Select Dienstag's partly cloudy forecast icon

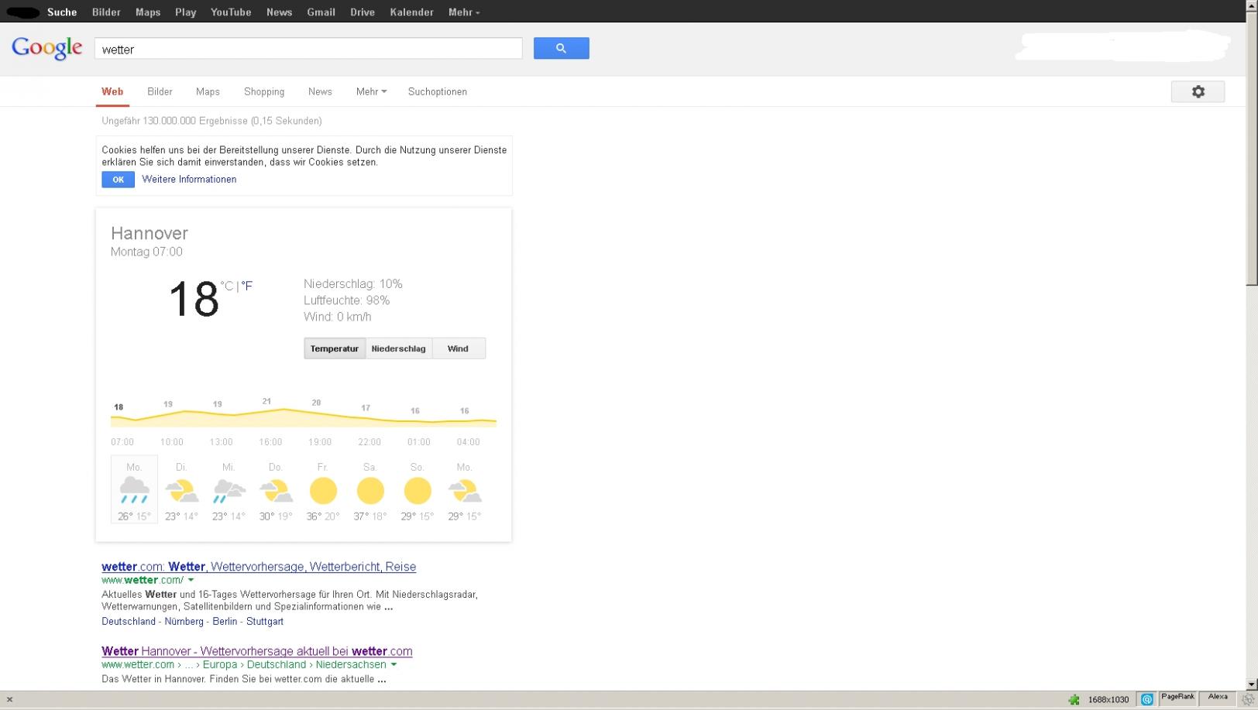pyautogui.click(x=181, y=490)
